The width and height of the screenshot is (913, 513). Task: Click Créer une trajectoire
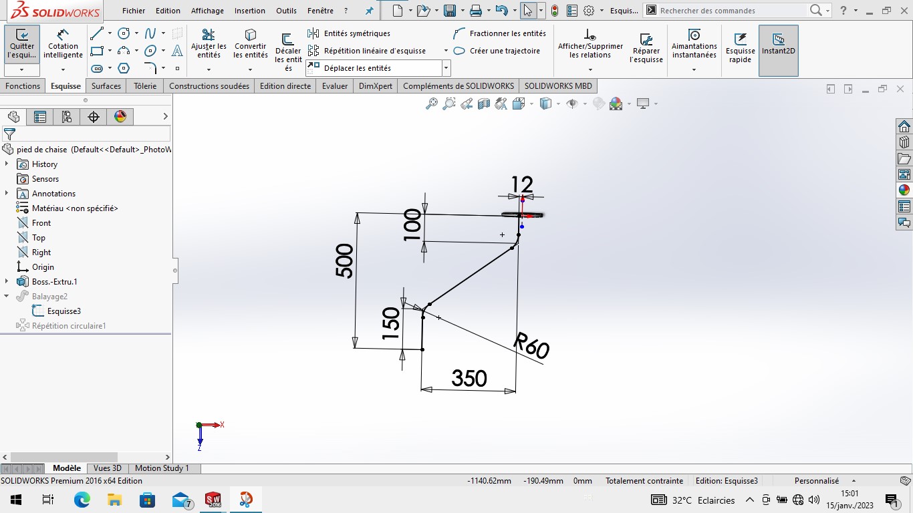(497, 51)
